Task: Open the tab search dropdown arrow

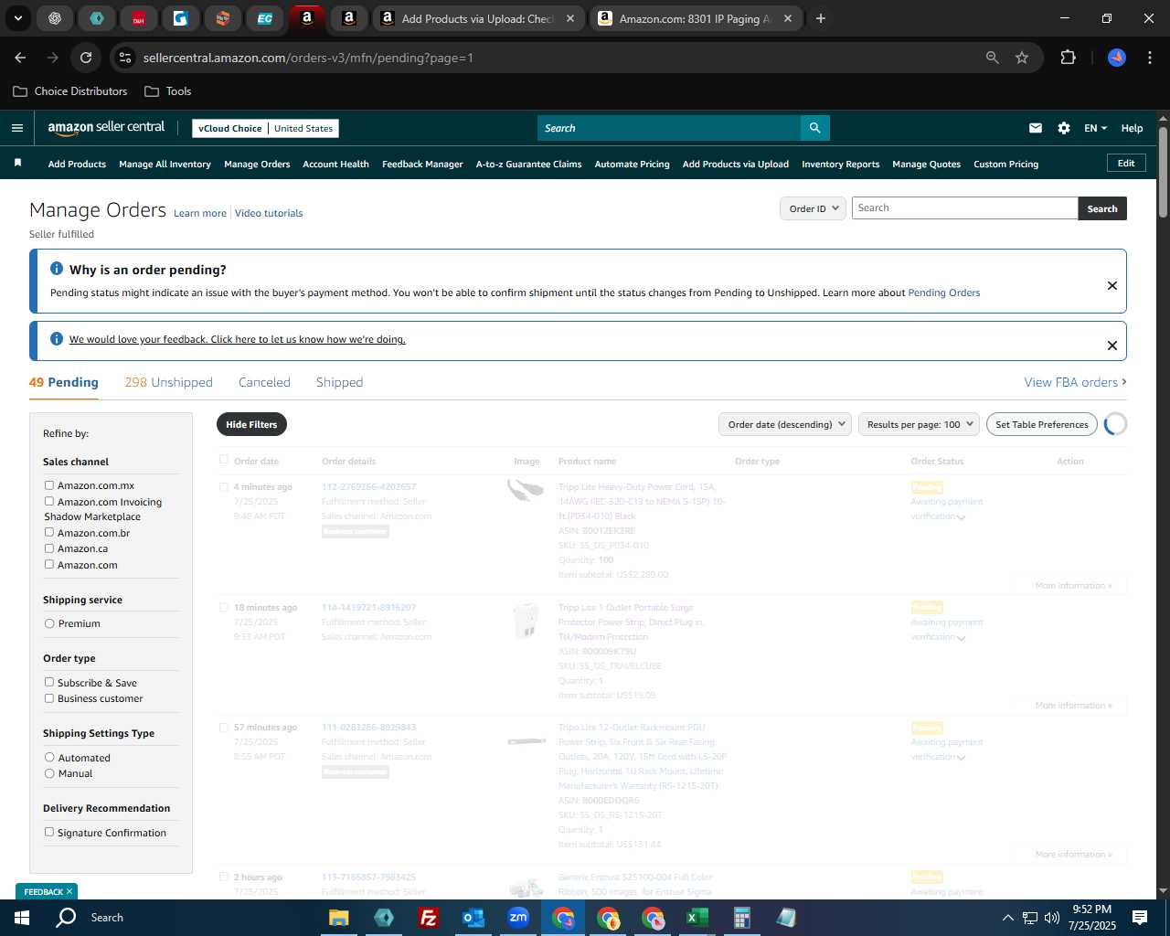Action: click(x=17, y=18)
